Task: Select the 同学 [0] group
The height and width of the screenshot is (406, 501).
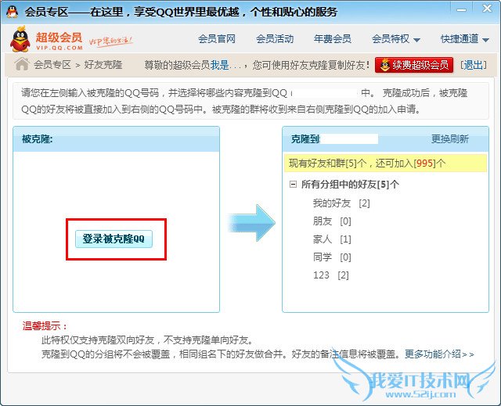Action: pos(332,257)
